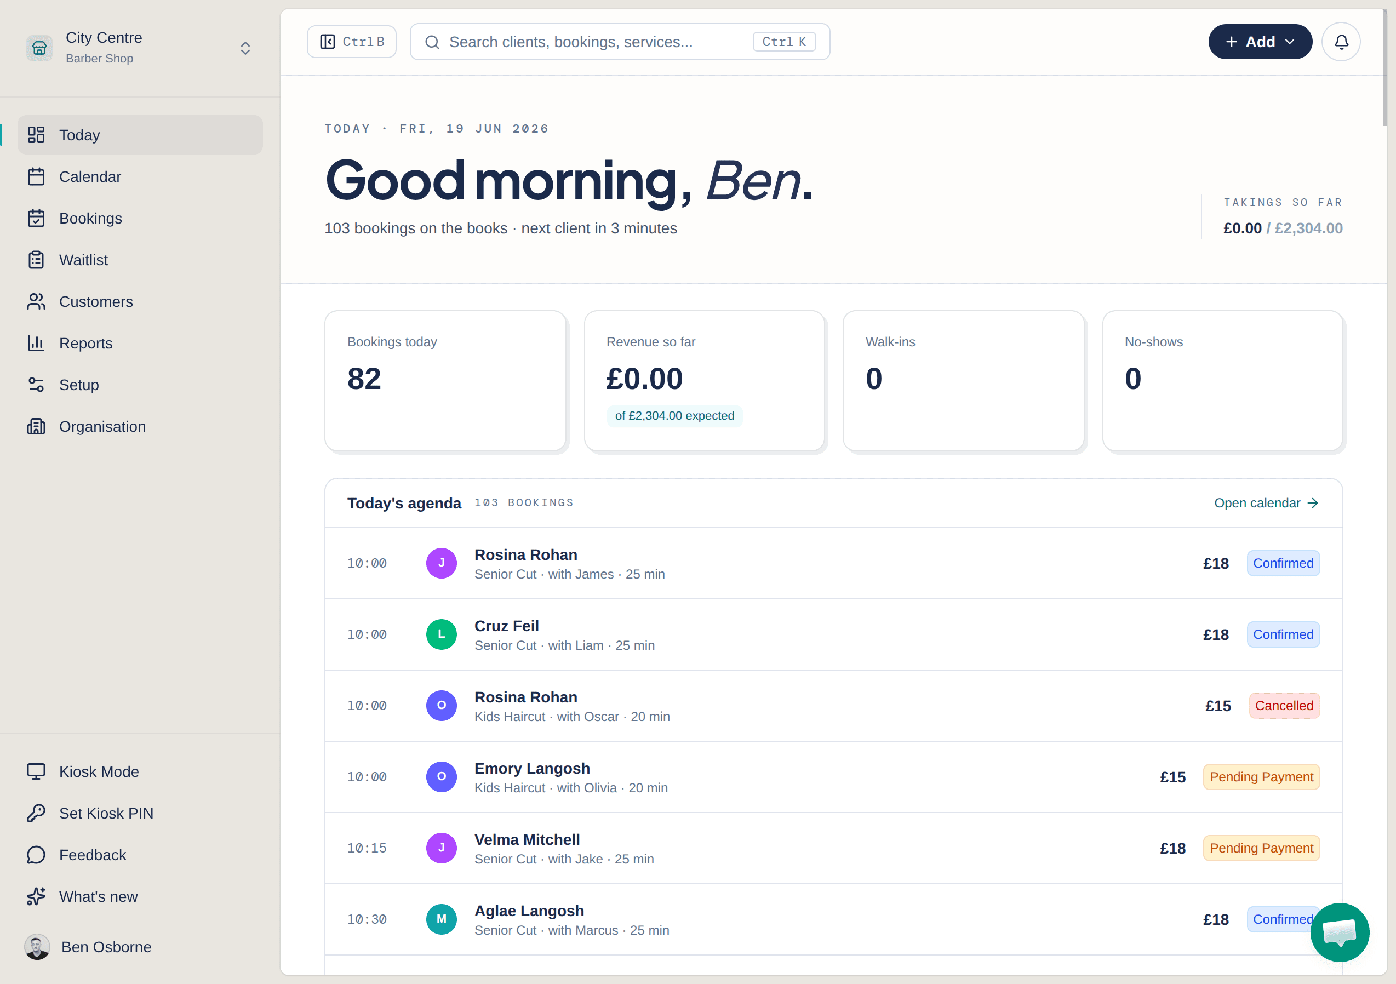Click the Set Kiosk PIN key icon
1396x984 pixels.
pyautogui.click(x=36, y=813)
